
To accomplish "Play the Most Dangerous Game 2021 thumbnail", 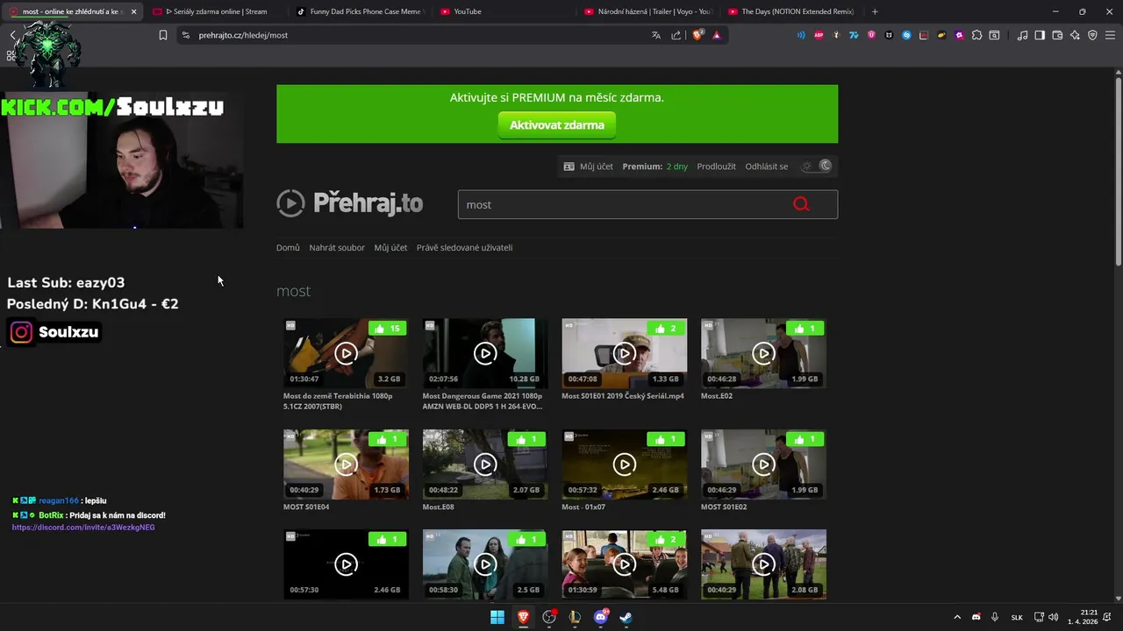I will pos(485,353).
